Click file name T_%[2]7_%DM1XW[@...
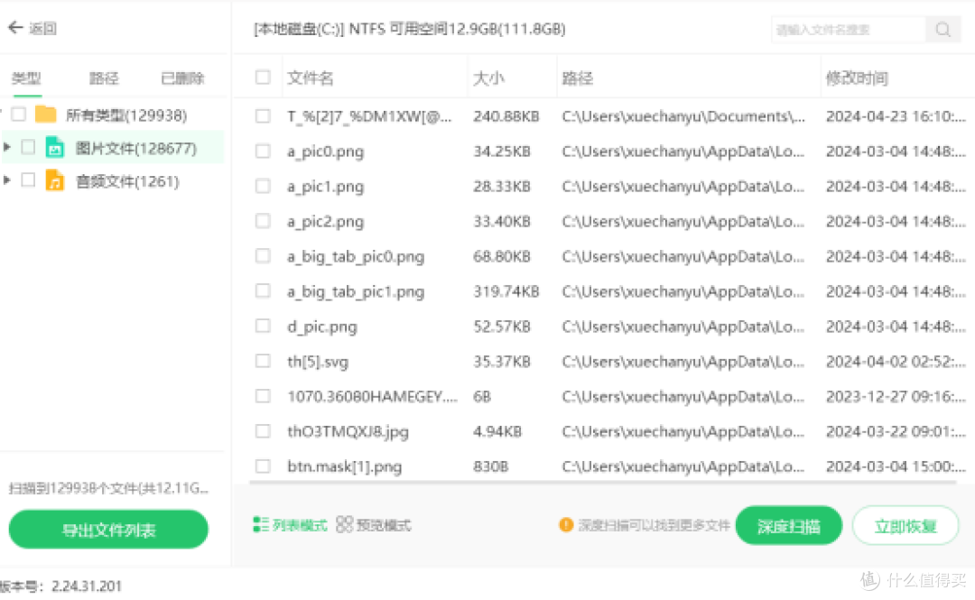The height and width of the screenshot is (600, 975). coord(369,116)
